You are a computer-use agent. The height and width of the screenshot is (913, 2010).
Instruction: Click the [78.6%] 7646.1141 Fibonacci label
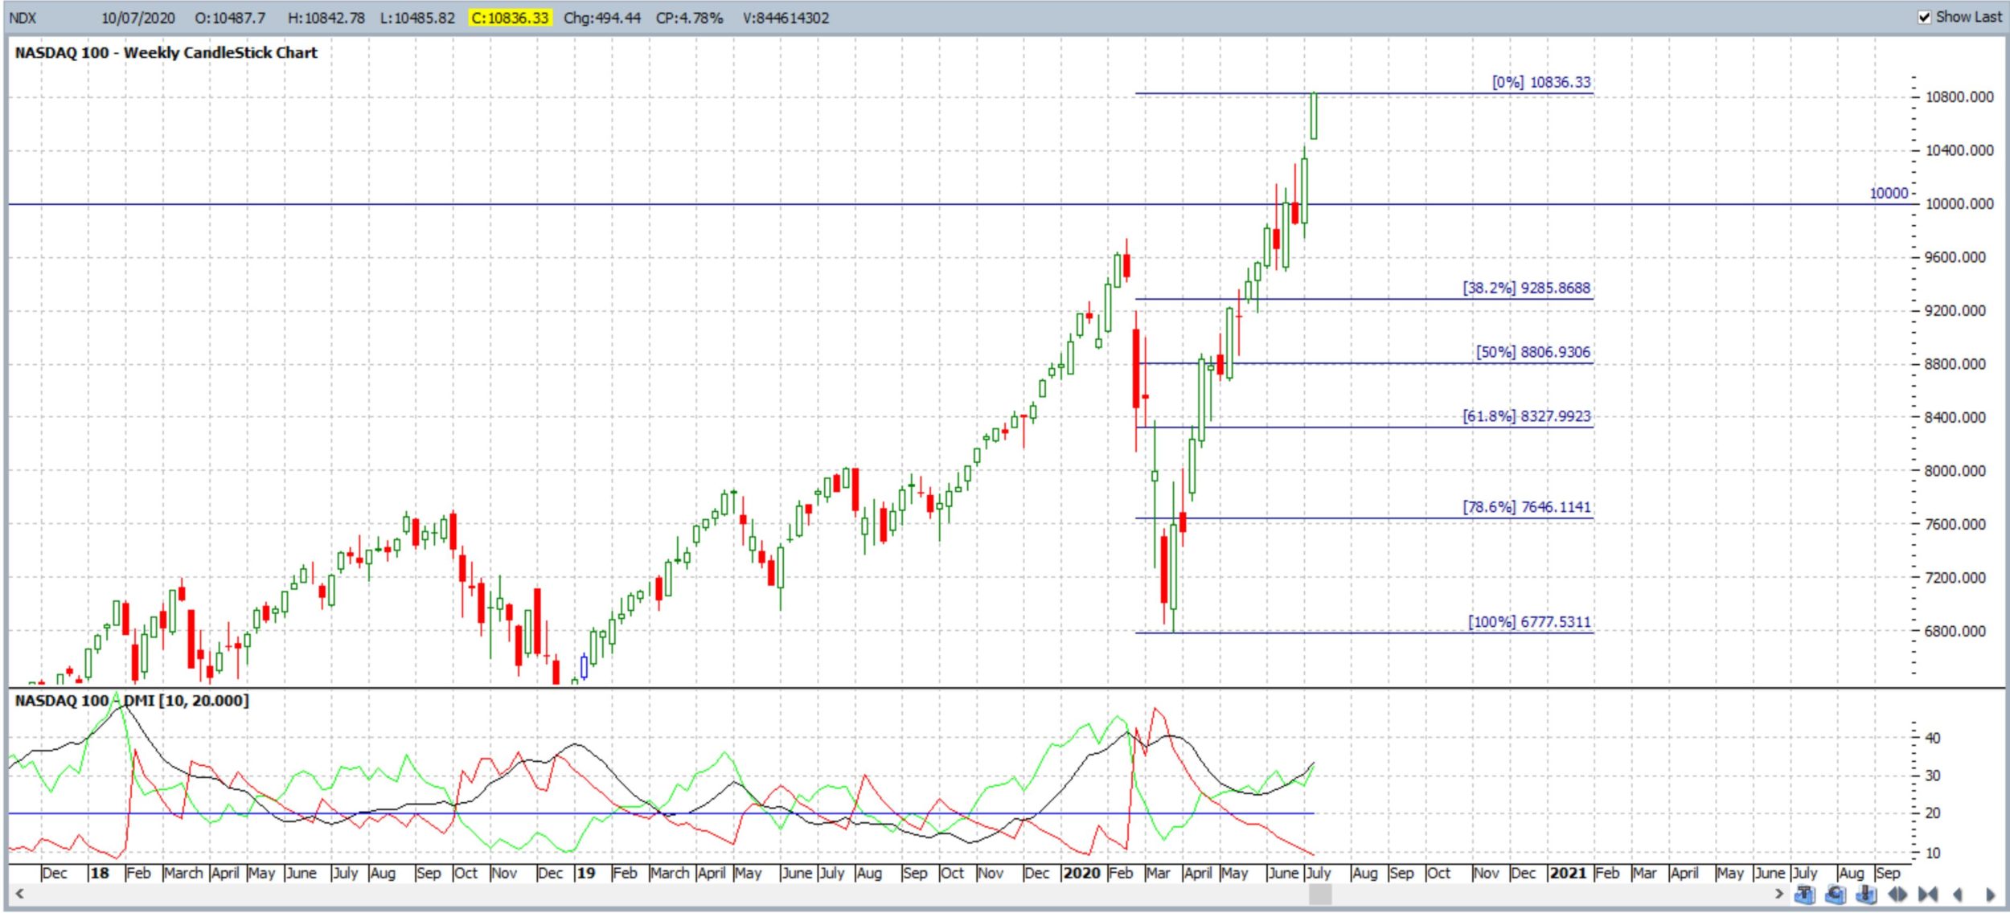[x=1527, y=507]
